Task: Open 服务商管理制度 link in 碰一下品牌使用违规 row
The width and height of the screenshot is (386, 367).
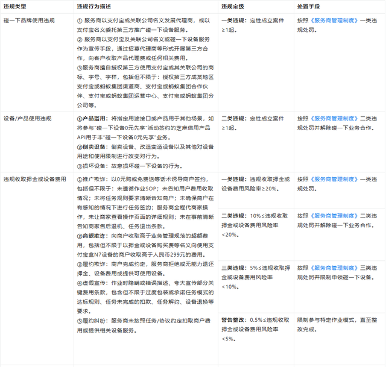Action: (x=334, y=20)
